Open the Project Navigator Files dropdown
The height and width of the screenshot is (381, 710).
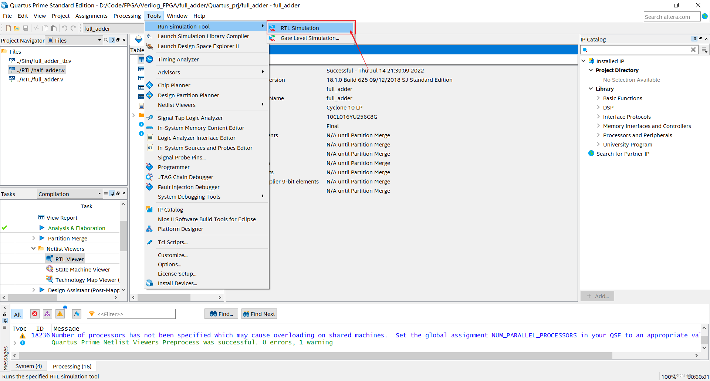point(74,40)
